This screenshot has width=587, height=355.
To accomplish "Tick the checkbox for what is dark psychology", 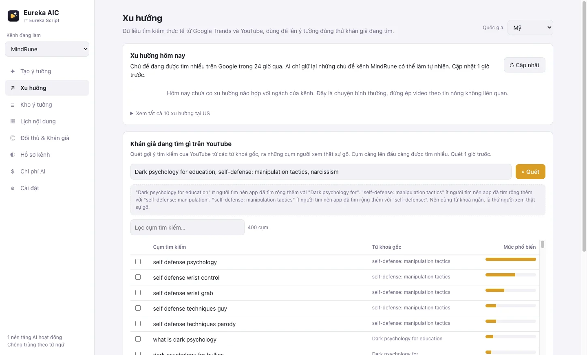I will coord(138,339).
